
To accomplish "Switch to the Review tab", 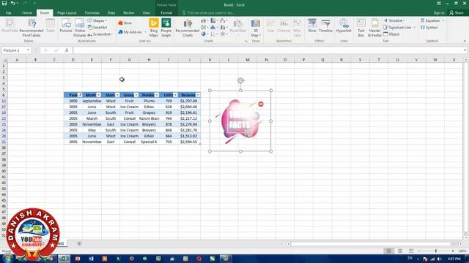I will click(x=129, y=13).
